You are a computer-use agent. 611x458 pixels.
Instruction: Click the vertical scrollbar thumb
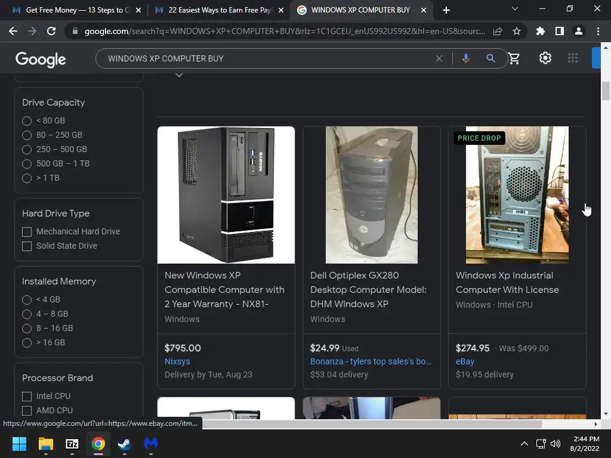606,91
